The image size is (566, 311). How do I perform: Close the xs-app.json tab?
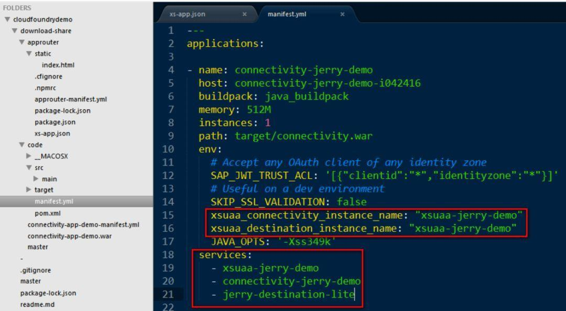pos(244,14)
